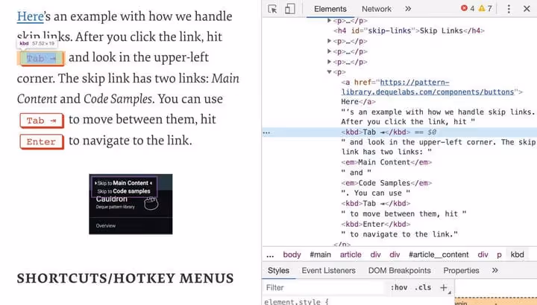Show more styles pane tabs chevron
This screenshot has height=305, width=537.
coord(495,271)
